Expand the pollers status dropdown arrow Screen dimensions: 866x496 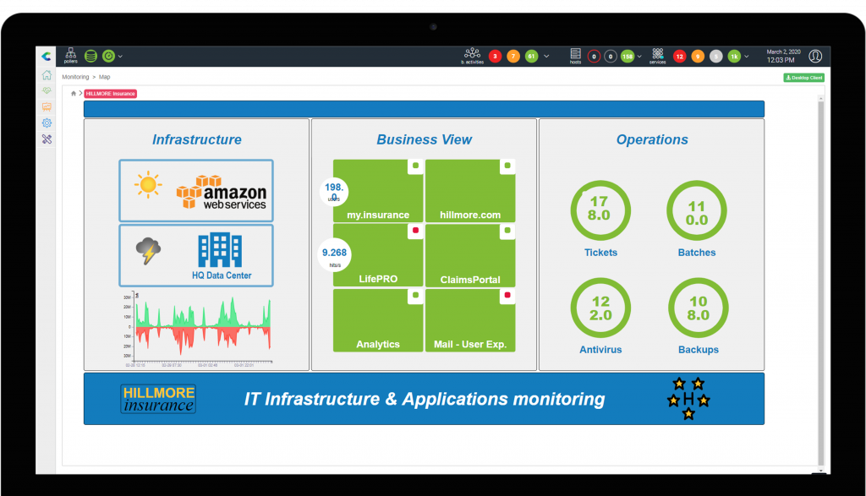coord(120,57)
